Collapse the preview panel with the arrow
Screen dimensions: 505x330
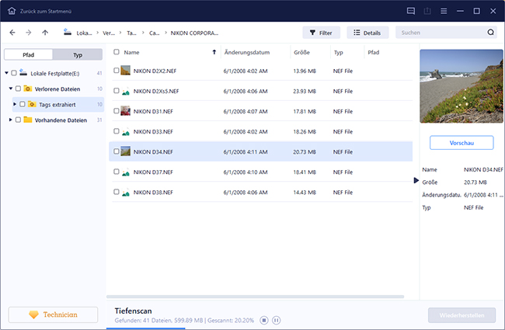coord(416,180)
